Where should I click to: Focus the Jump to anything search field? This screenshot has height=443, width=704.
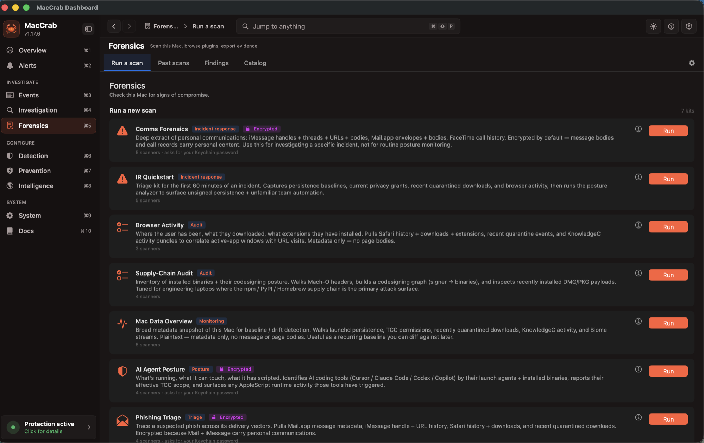(348, 26)
